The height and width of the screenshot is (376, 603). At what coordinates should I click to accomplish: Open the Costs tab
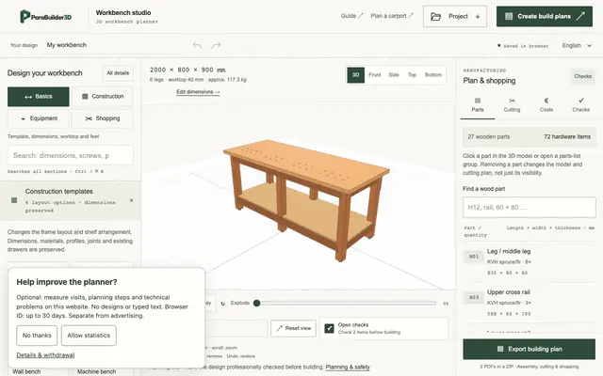pyautogui.click(x=546, y=104)
